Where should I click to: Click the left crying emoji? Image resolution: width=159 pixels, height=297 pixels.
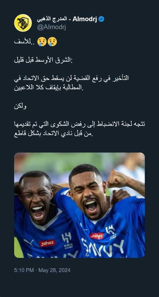[x=42, y=42]
